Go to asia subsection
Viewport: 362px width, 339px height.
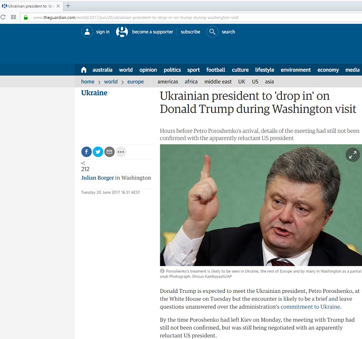[269, 82]
